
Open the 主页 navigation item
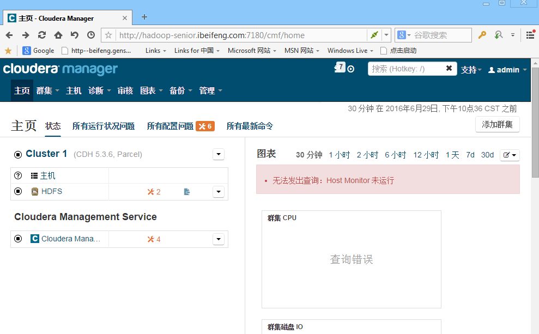(x=22, y=90)
